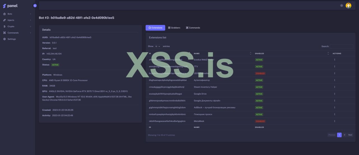The width and height of the screenshot is (359, 155).
Task: Click the bot status ACTIVE badge
Action: point(55,65)
